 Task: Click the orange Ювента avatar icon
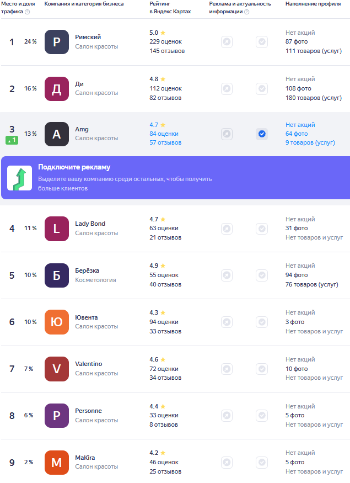(x=57, y=322)
